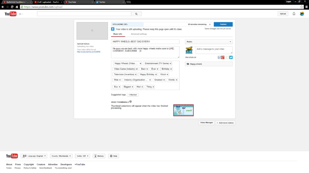309x173 pixels.
Task: Click the Upload button in the header
Action: (x=283, y=14)
